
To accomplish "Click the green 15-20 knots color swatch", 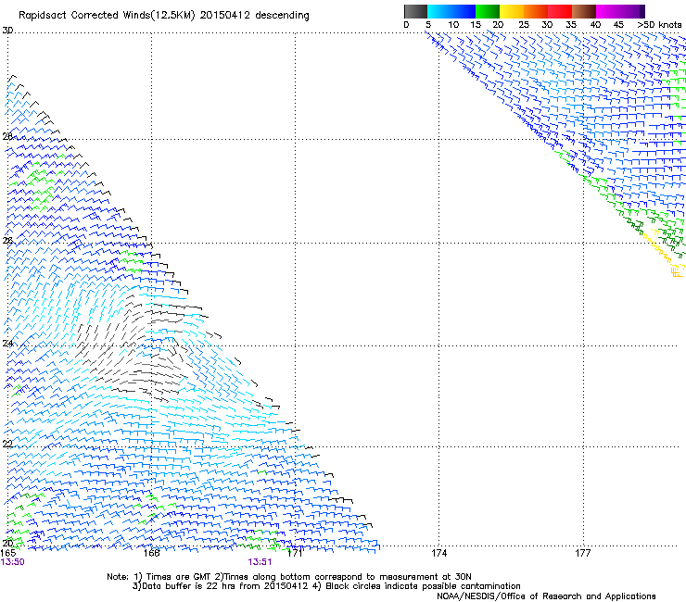I will point(488,11).
